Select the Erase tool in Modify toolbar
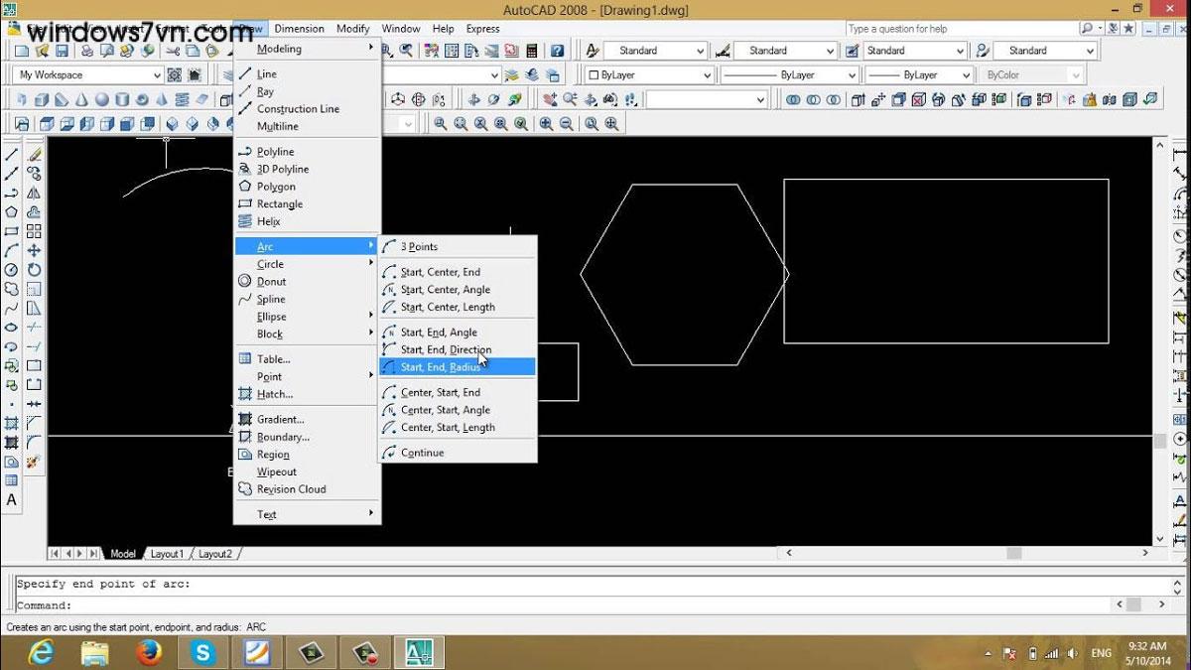The image size is (1191, 670). [x=35, y=155]
